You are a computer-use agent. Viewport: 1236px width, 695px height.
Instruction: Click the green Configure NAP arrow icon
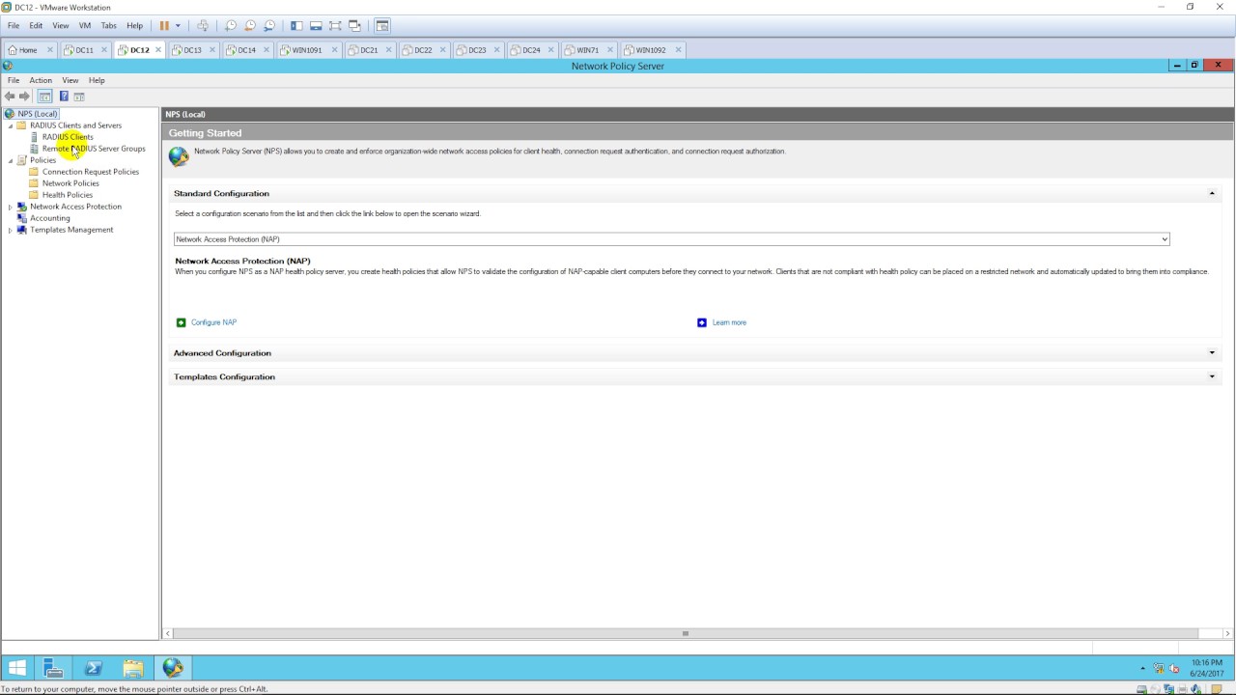coord(181,322)
